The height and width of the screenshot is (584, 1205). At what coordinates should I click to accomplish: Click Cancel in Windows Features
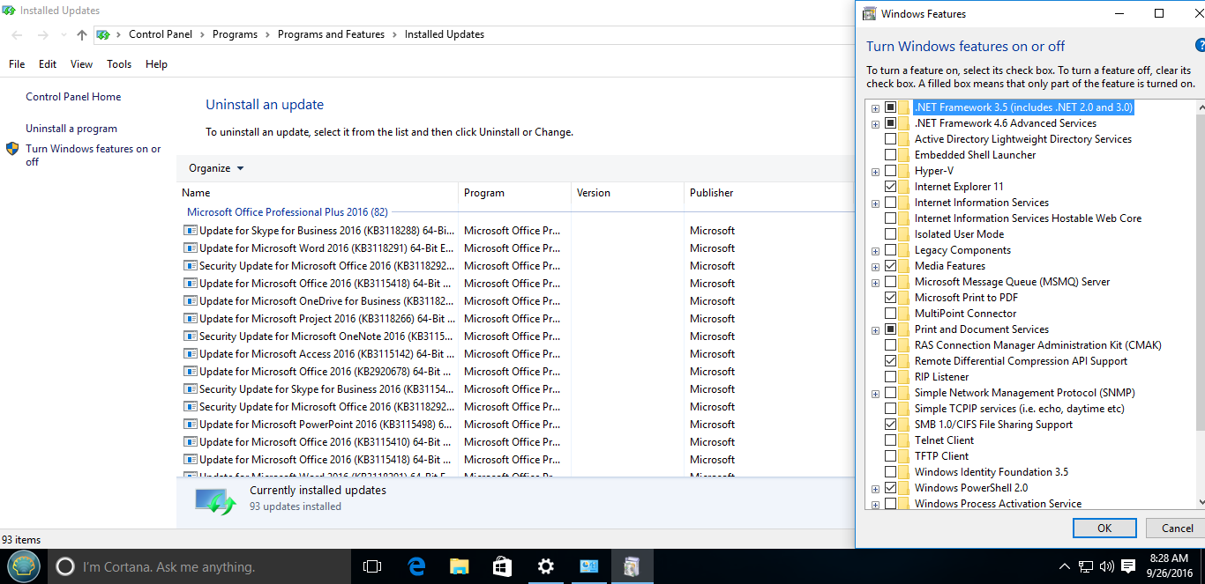click(x=1176, y=528)
